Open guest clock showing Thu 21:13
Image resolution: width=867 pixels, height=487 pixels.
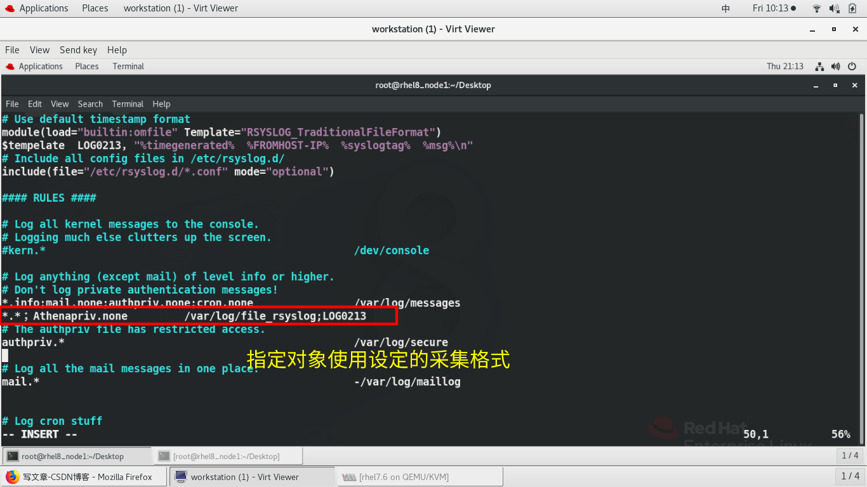[x=784, y=66]
